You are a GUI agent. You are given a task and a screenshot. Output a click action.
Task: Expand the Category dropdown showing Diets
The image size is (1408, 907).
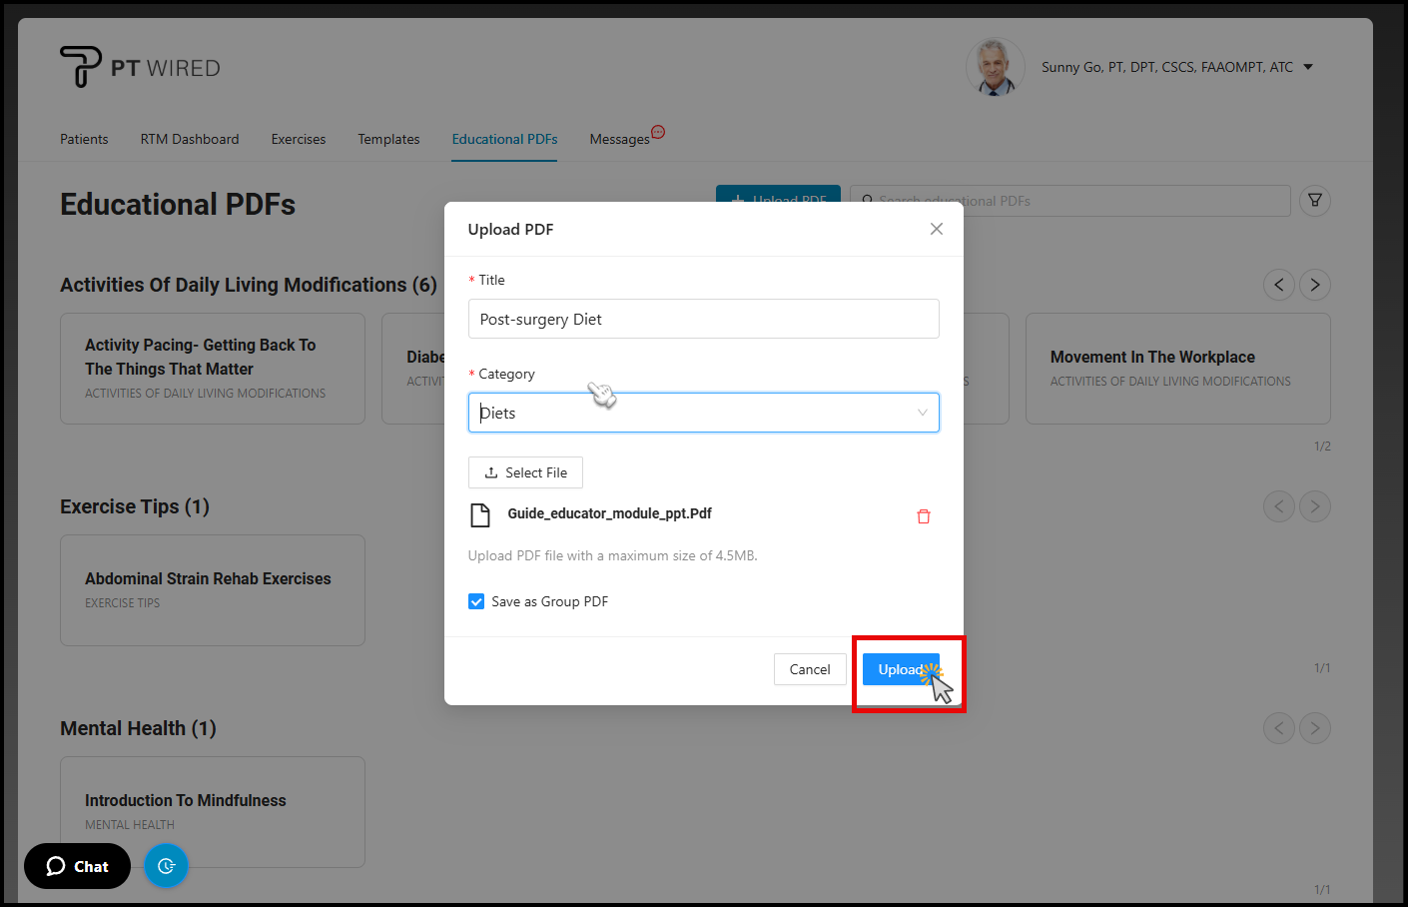tap(703, 413)
